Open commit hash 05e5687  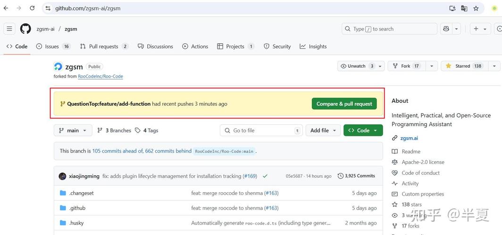tap(294, 176)
